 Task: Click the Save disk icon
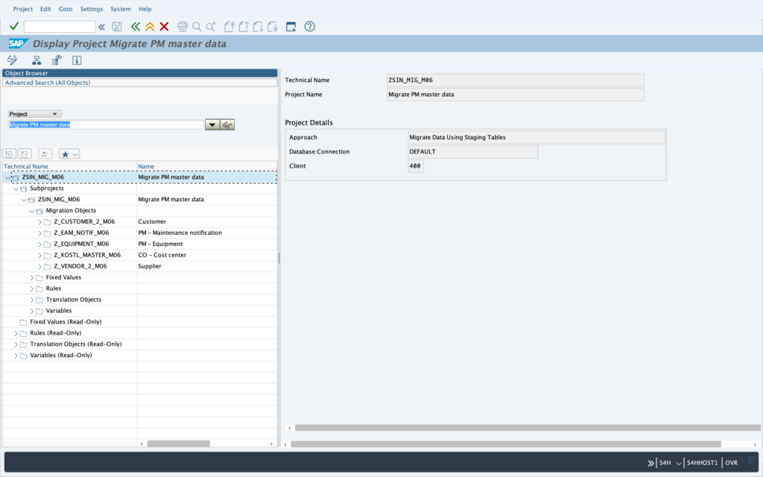[x=117, y=27]
